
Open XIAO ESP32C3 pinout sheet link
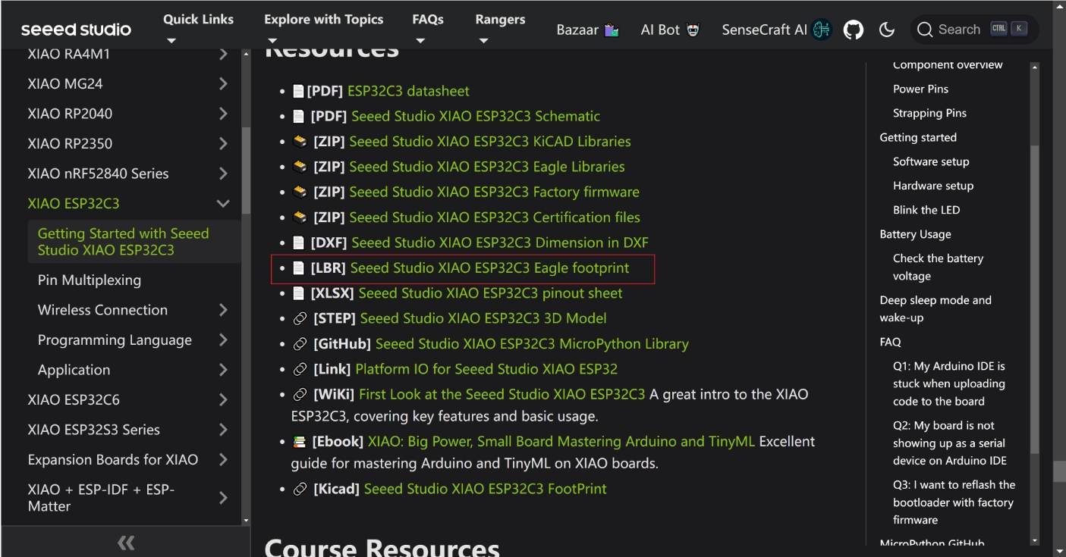pos(490,293)
